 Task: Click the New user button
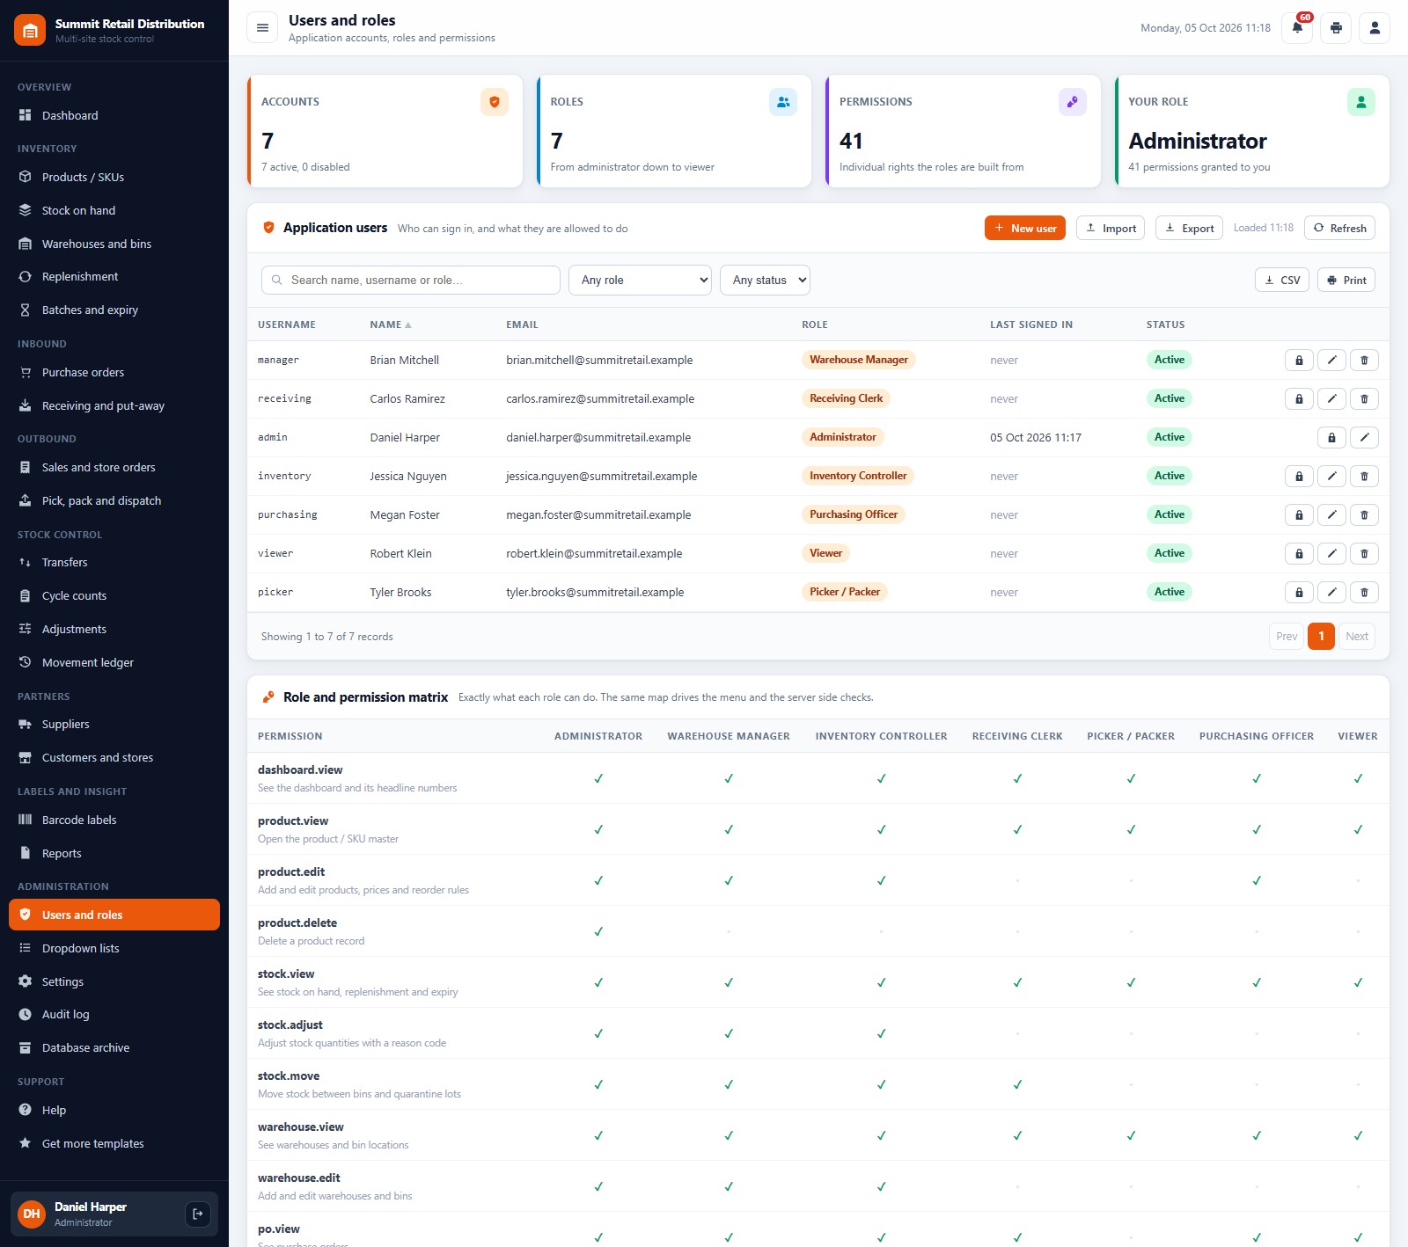tap(1025, 228)
